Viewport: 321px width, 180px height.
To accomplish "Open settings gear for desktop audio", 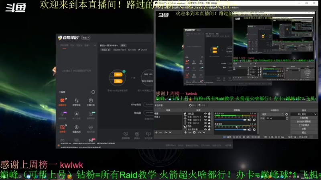I will click(x=254, y=130).
